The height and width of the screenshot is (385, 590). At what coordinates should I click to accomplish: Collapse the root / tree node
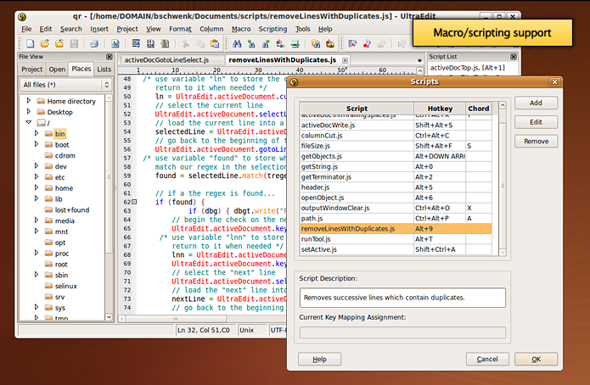click(29, 122)
